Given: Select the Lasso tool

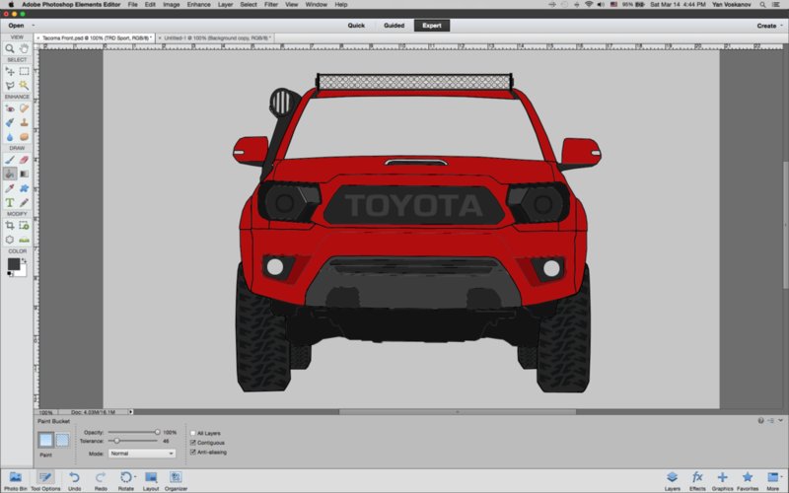Looking at the screenshot, I should click(10, 86).
